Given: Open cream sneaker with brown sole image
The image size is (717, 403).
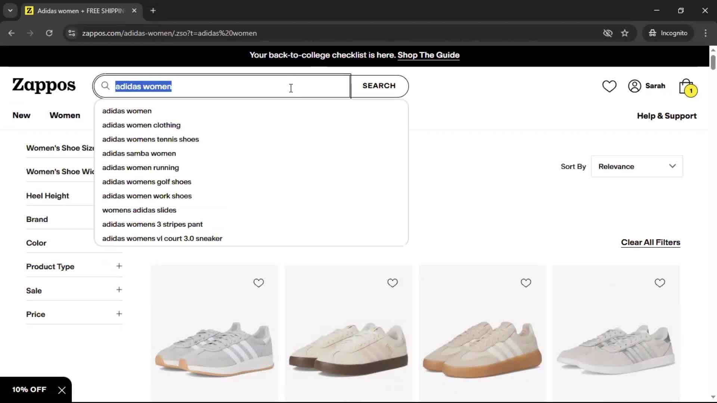Looking at the screenshot, I should pyautogui.click(x=348, y=334).
